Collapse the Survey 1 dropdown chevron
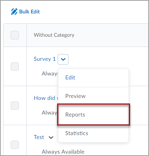The height and width of the screenshot is (156, 149). click(x=63, y=59)
